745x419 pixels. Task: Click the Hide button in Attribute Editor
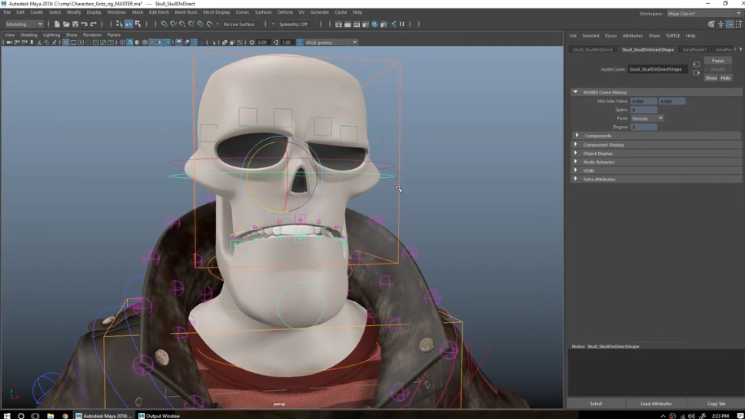(726, 78)
